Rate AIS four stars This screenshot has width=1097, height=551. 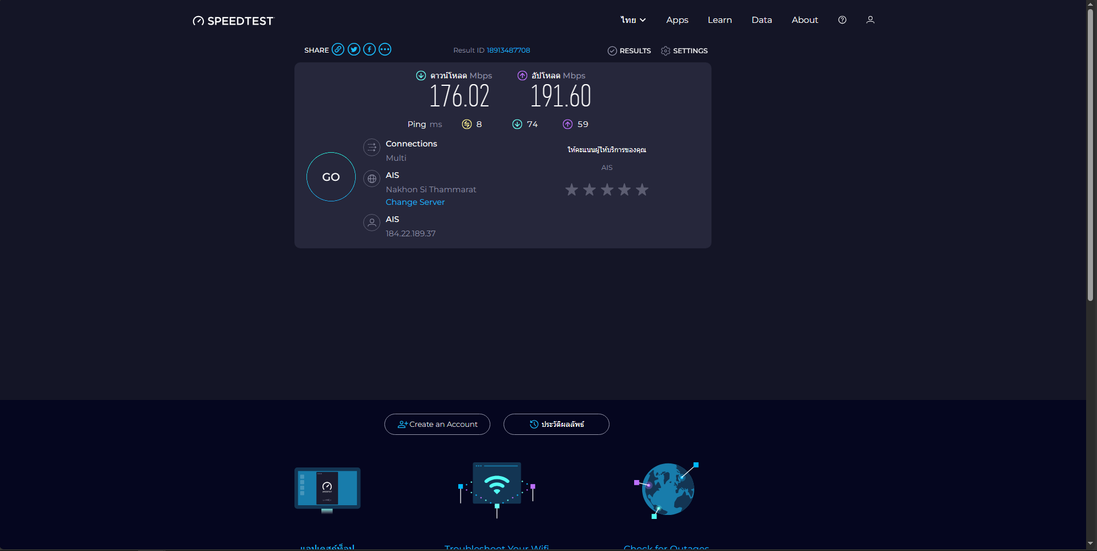(624, 189)
